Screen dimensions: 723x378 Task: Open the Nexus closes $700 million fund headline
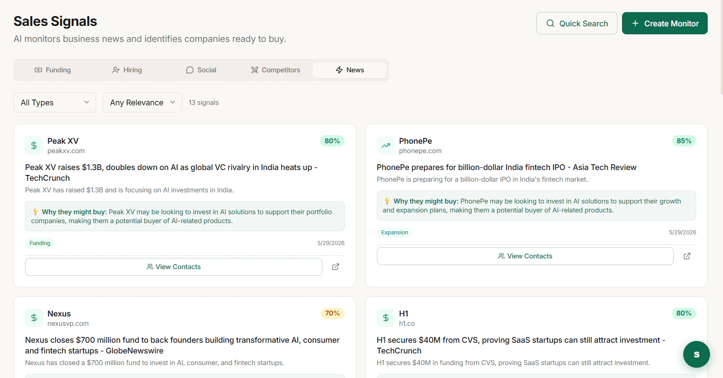[182, 345]
